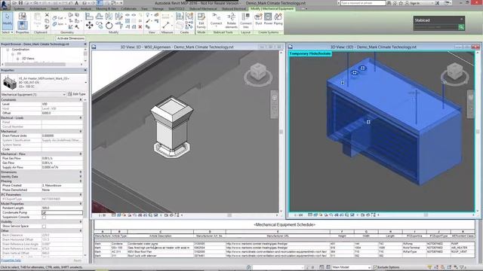The width and height of the screenshot is (483, 271).
Task: Click the Stabicad search input field
Action: coord(436,27)
